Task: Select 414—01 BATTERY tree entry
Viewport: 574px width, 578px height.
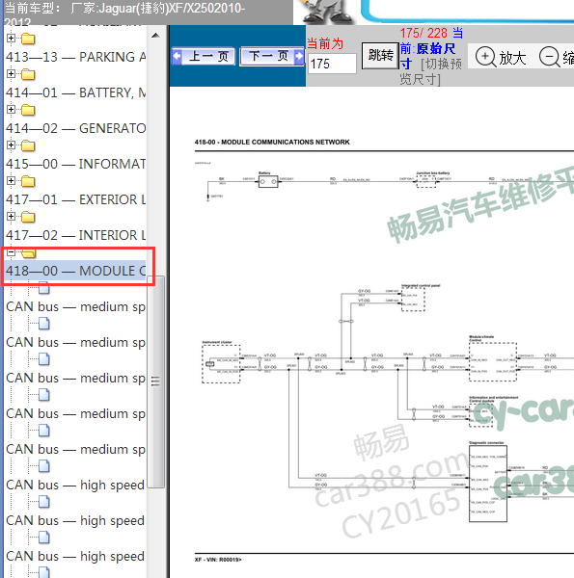Action: click(x=75, y=92)
